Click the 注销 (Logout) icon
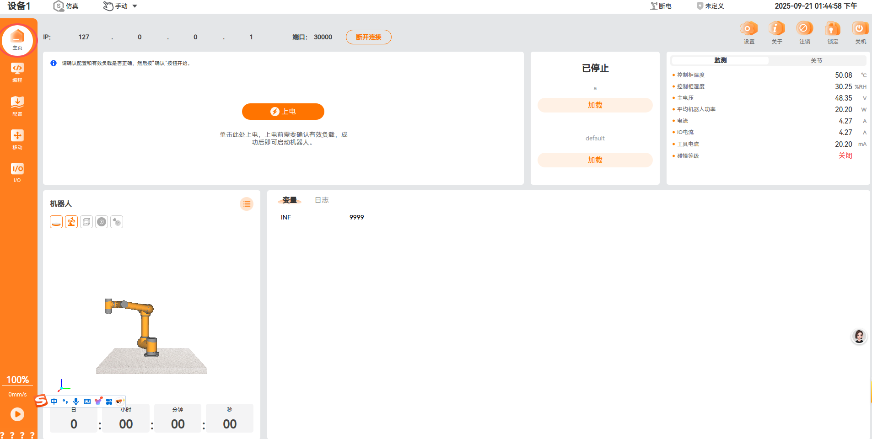The image size is (872, 439). tap(805, 32)
